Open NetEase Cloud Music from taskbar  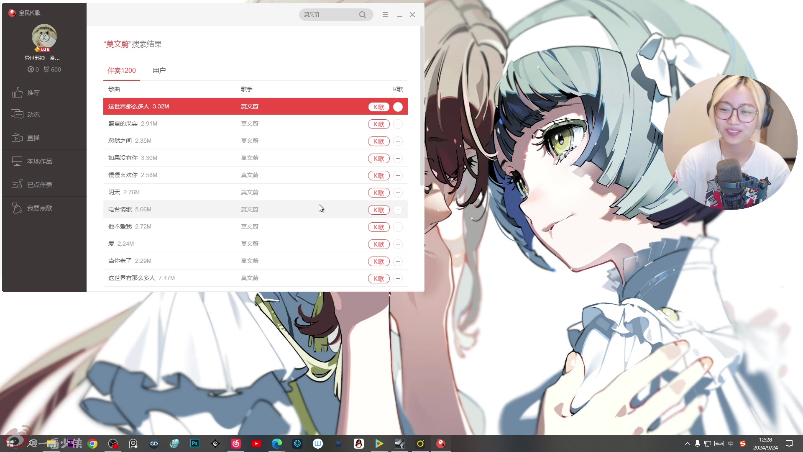[236, 444]
